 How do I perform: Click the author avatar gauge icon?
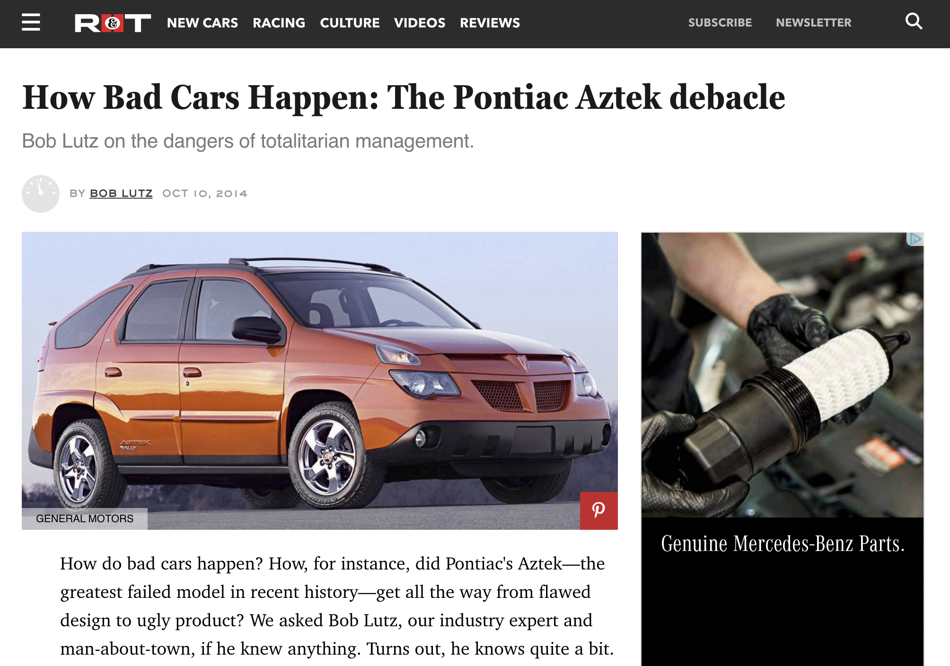click(x=41, y=193)
